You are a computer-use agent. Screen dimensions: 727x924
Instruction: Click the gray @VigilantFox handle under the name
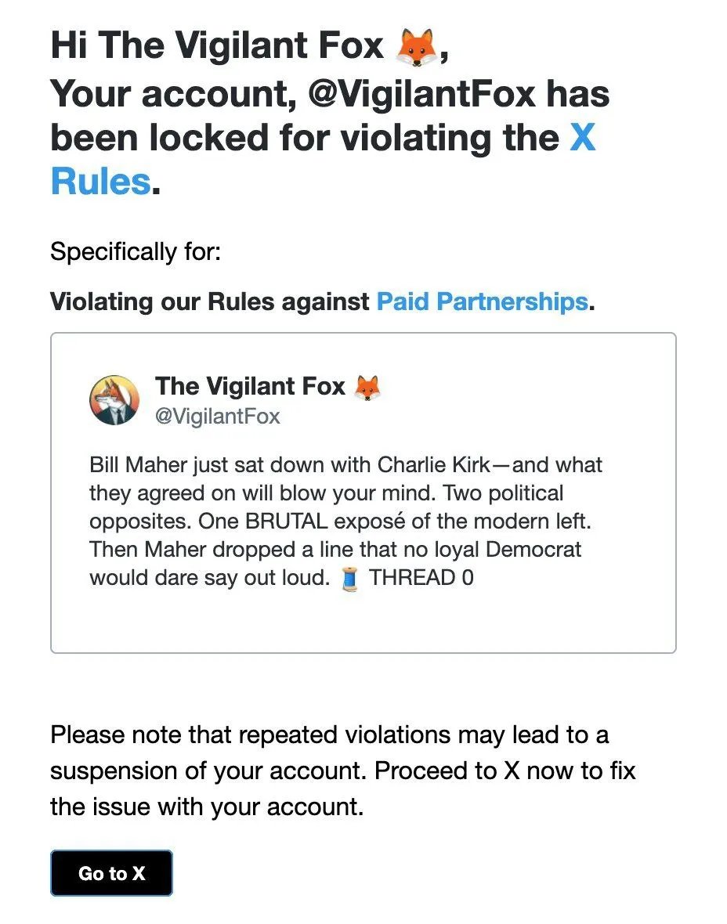point(217,416)
